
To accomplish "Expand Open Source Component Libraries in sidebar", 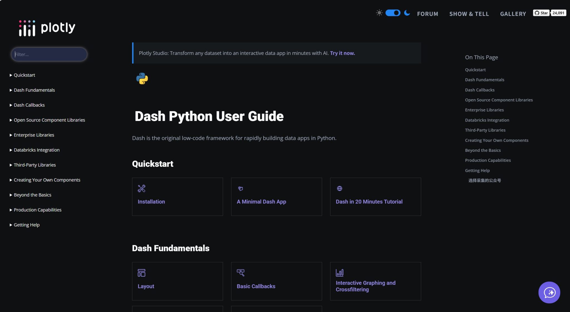I will (x=47, y=120).
